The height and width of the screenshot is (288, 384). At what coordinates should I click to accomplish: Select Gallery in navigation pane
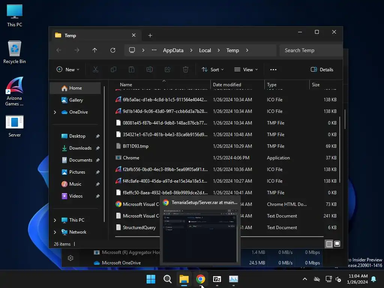point(75,100)
